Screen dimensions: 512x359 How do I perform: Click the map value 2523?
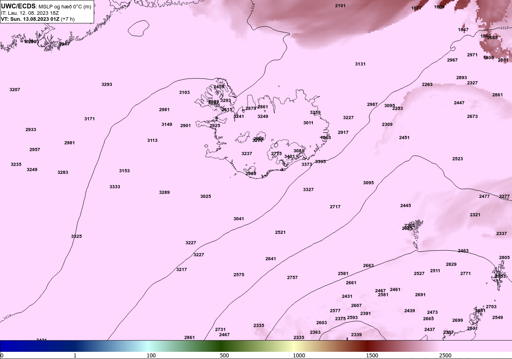pos(458,159)
